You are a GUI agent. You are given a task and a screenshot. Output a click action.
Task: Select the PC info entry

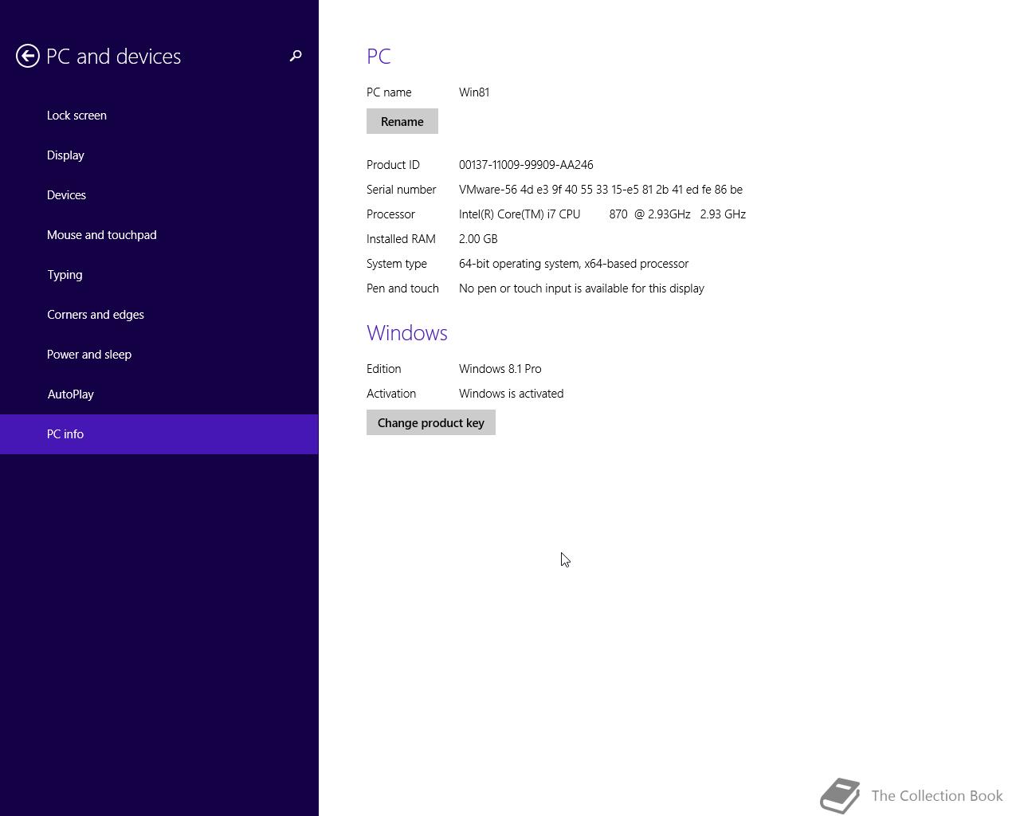click(x=159, y=434)
